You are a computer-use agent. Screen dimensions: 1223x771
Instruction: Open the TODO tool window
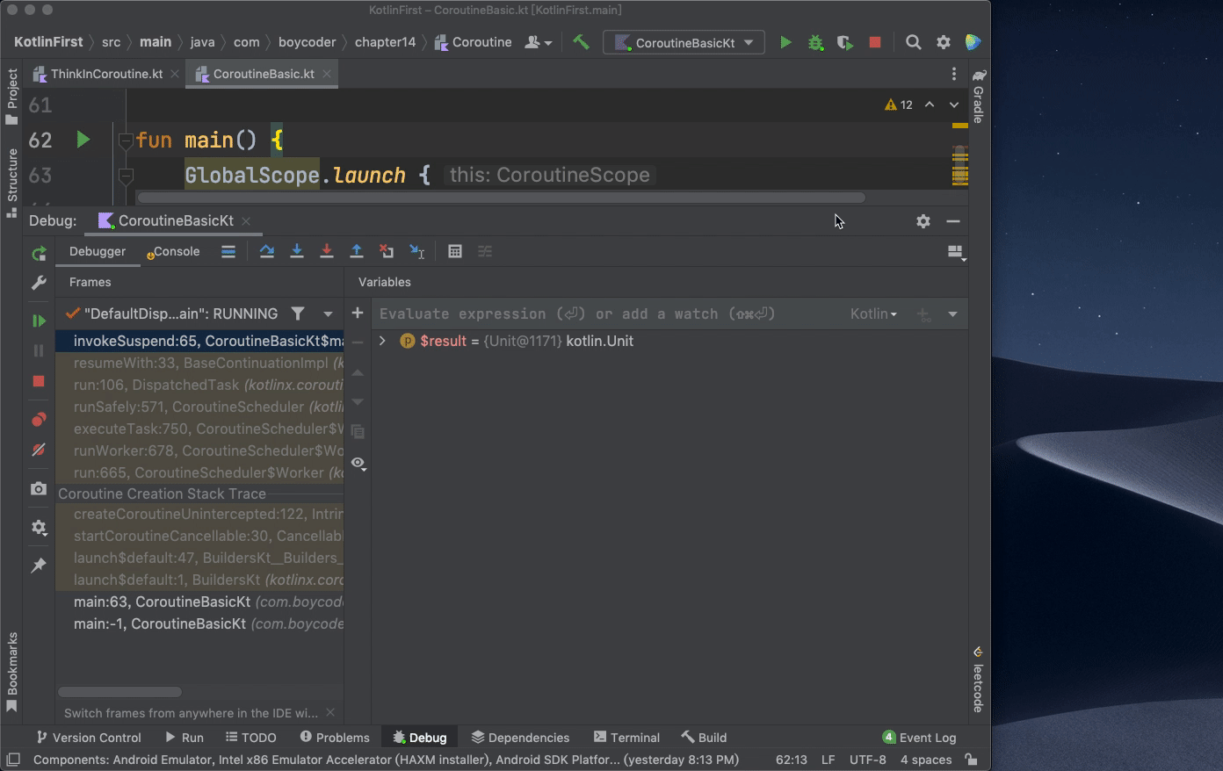pos(251,738)
